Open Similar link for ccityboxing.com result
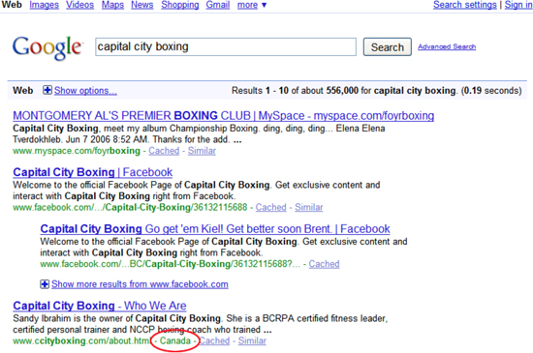533x353 pixels. point(252,340)
